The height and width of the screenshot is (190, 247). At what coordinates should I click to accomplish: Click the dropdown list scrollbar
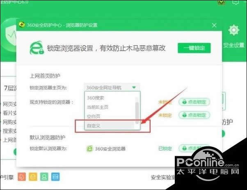pos(137,113)
